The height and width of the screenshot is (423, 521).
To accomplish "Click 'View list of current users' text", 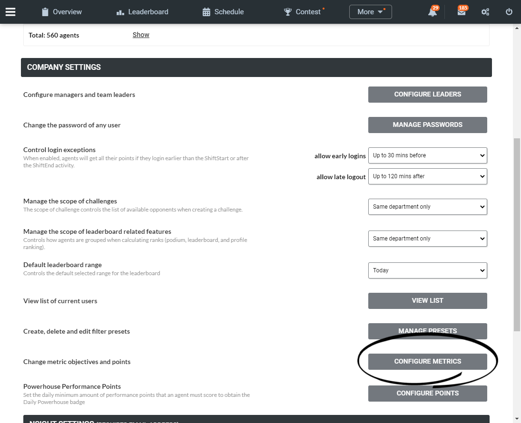I will point(60,301).
